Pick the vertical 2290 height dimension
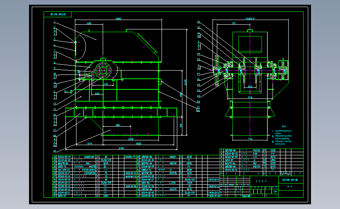The width and height of the screenshot is (340, 209). (x=185, y=82)
